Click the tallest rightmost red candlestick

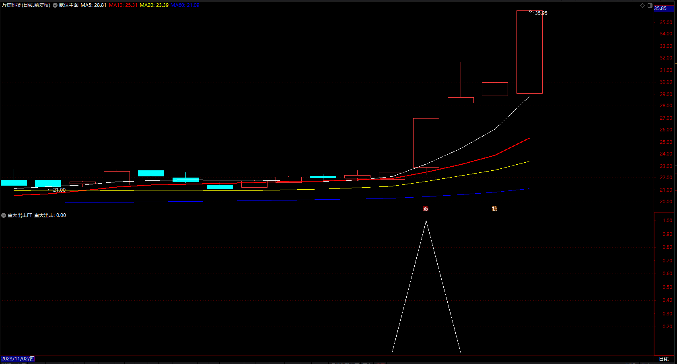point(529,52)
